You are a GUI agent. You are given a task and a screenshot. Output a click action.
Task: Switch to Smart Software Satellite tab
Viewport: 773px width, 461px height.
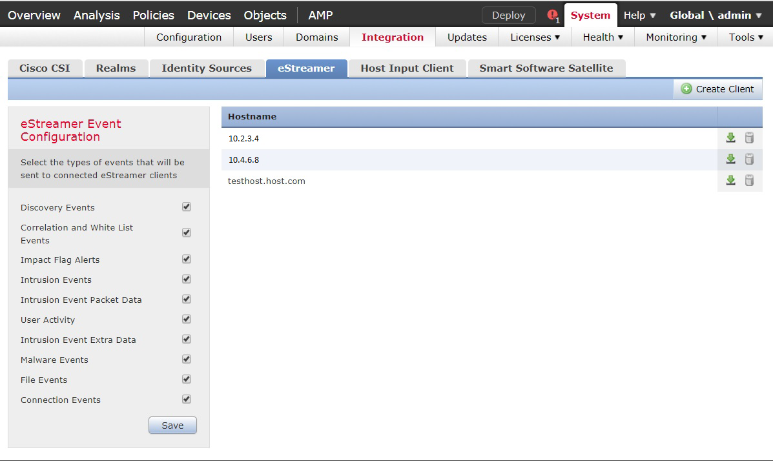click(546, 68)
